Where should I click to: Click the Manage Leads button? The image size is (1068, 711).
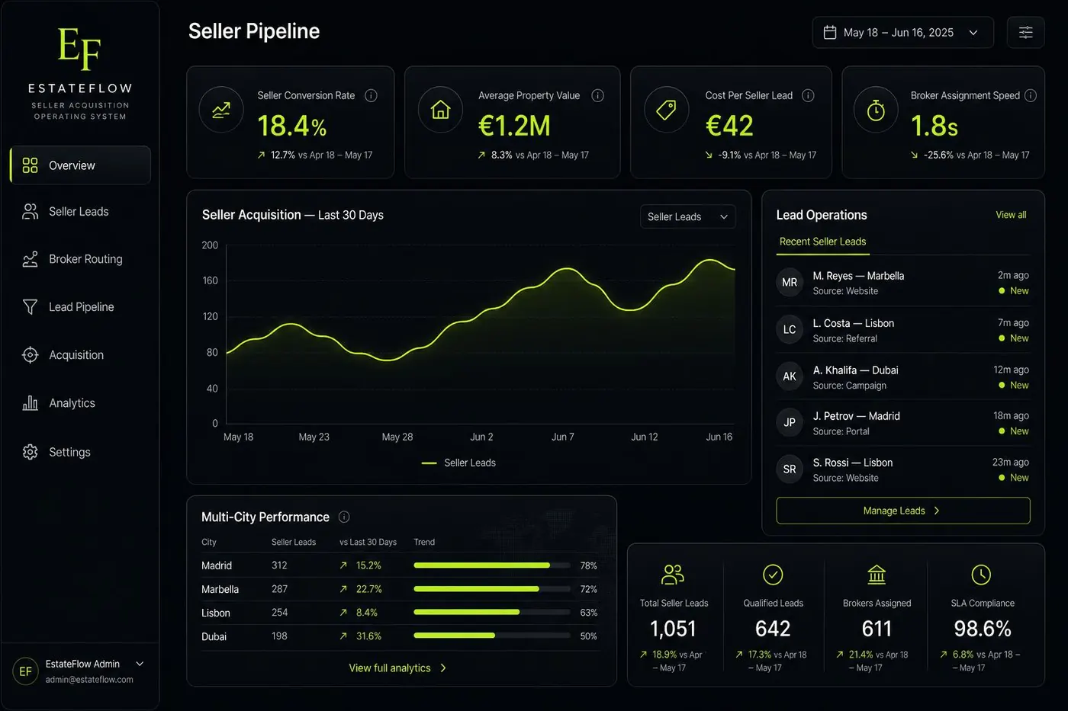(903, 511)
